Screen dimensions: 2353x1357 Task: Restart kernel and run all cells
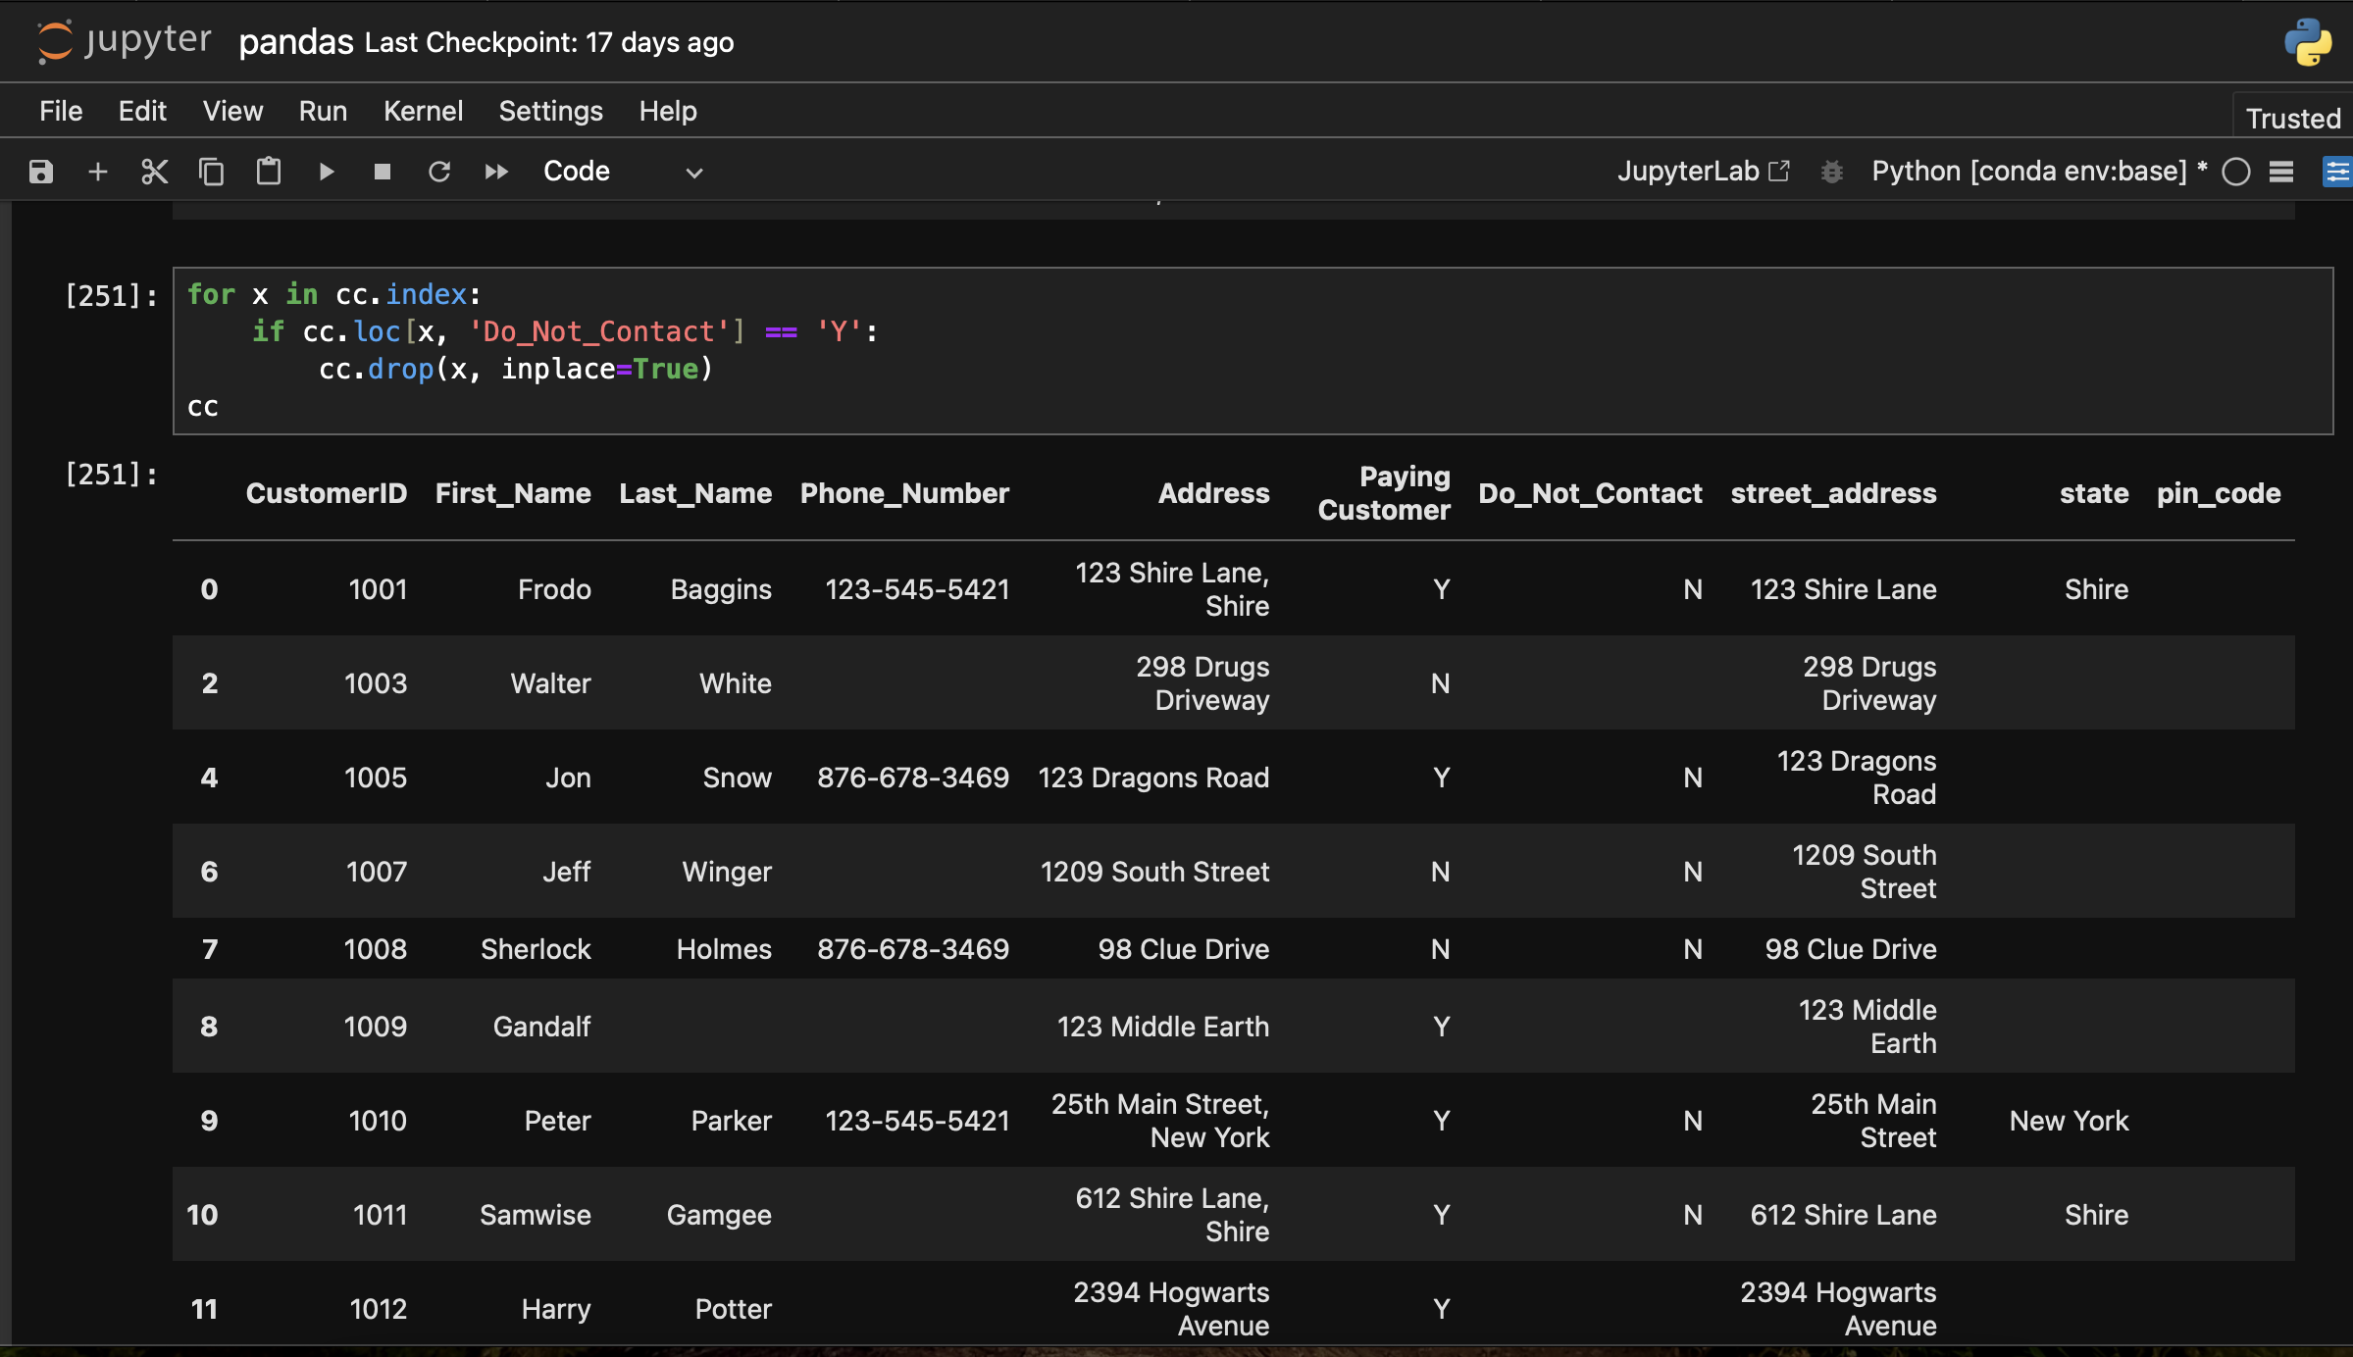(496, 172)
